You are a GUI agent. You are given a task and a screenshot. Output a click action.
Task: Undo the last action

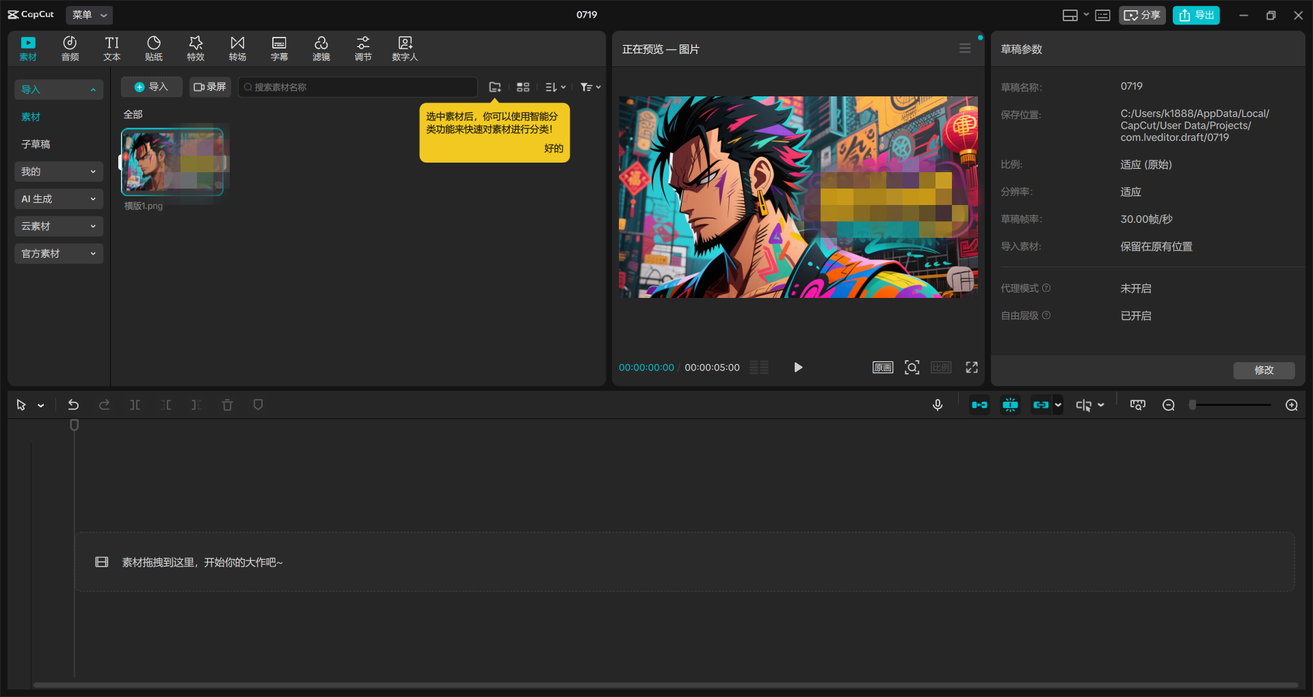[73, 405]
